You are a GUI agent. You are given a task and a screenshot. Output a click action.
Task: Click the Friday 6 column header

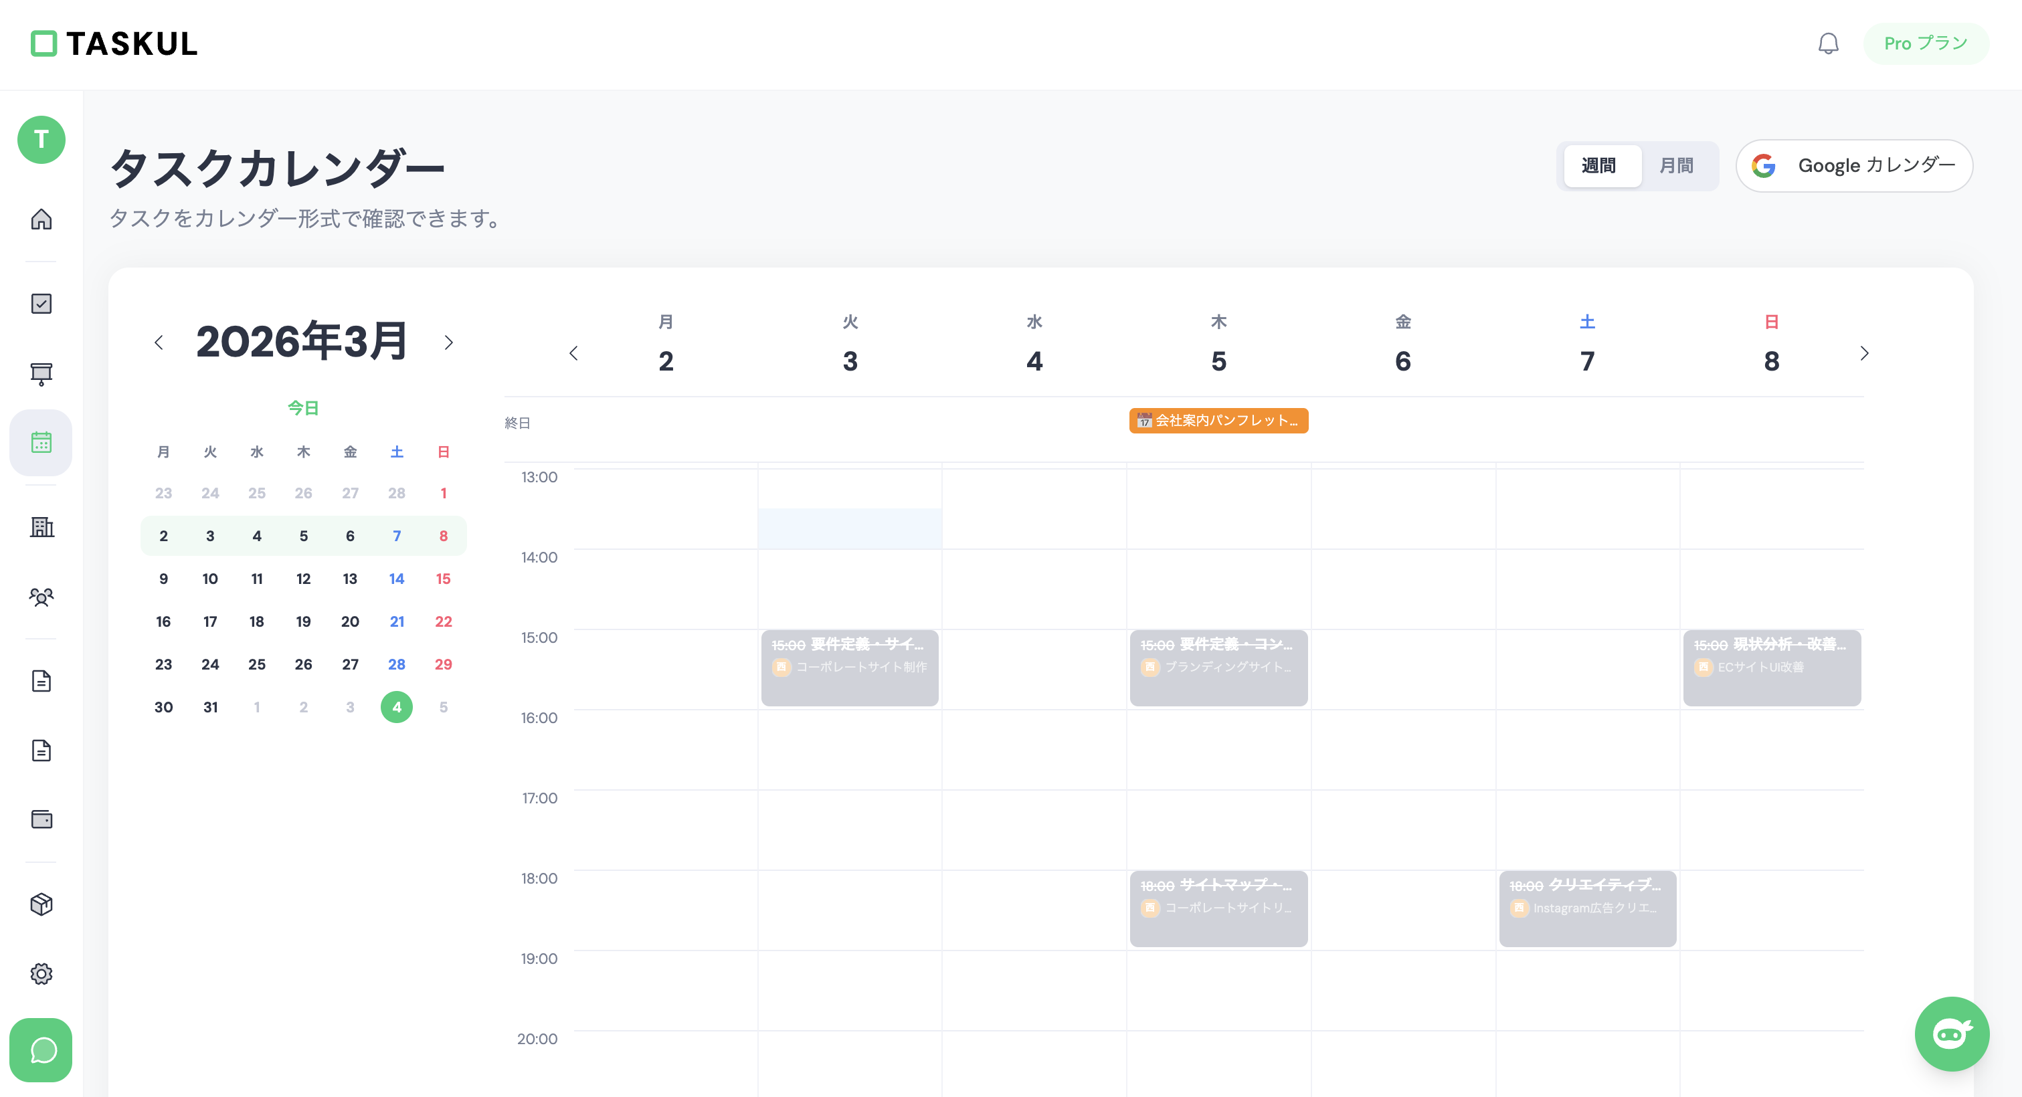[1402, 344]
